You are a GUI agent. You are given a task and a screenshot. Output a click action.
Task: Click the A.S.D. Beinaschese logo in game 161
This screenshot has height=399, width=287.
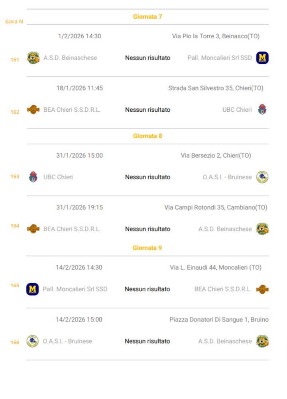[x=33, y=58]
